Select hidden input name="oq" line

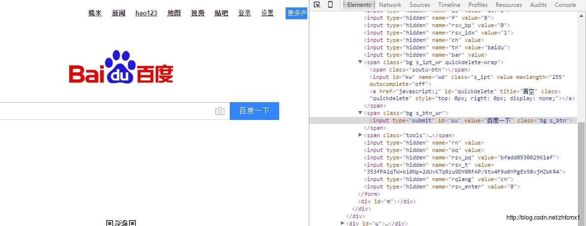424,150
